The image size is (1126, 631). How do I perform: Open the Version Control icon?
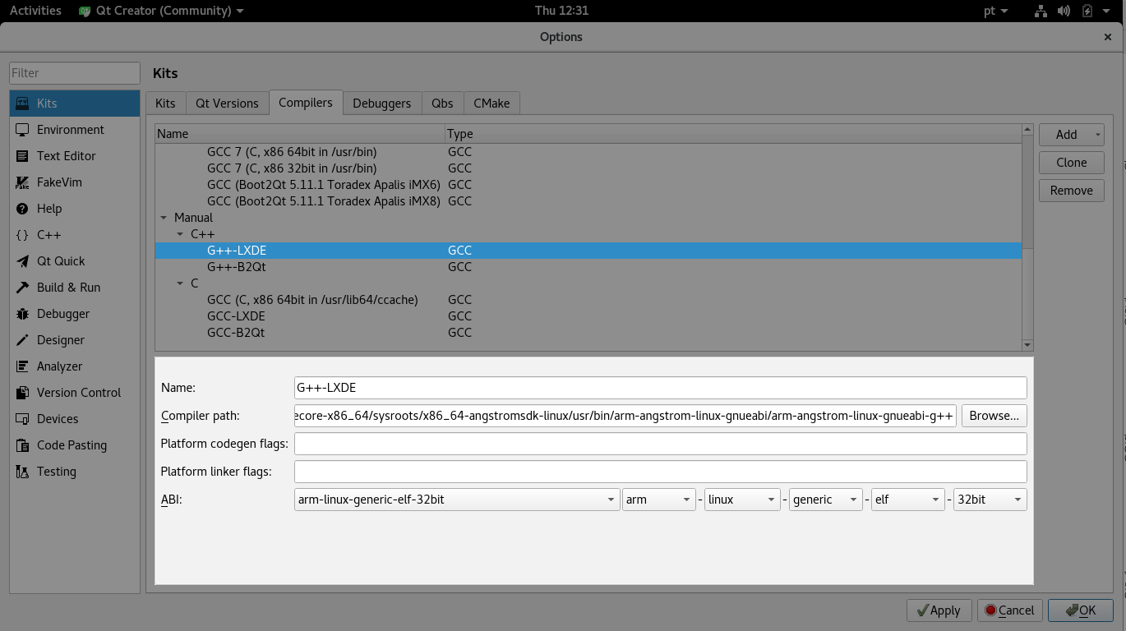[x=22, y=393]
